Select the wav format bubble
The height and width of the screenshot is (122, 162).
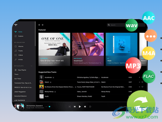point(132,25)
